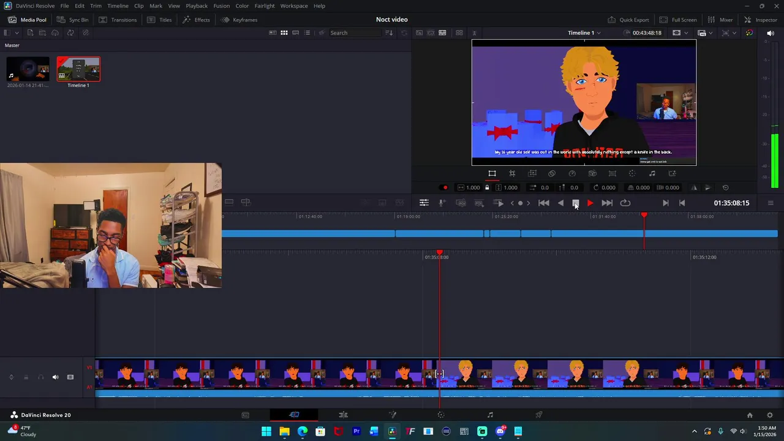Open the Color menu

point(242,6)
